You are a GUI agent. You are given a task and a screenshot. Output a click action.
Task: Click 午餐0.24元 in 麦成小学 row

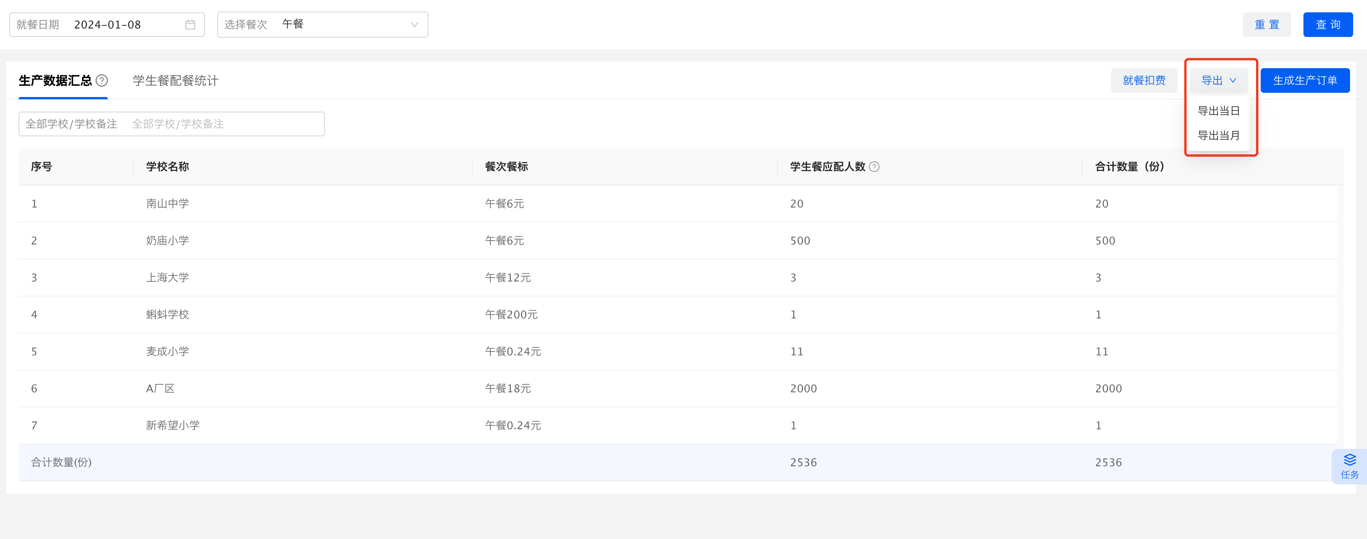(512, 352)
